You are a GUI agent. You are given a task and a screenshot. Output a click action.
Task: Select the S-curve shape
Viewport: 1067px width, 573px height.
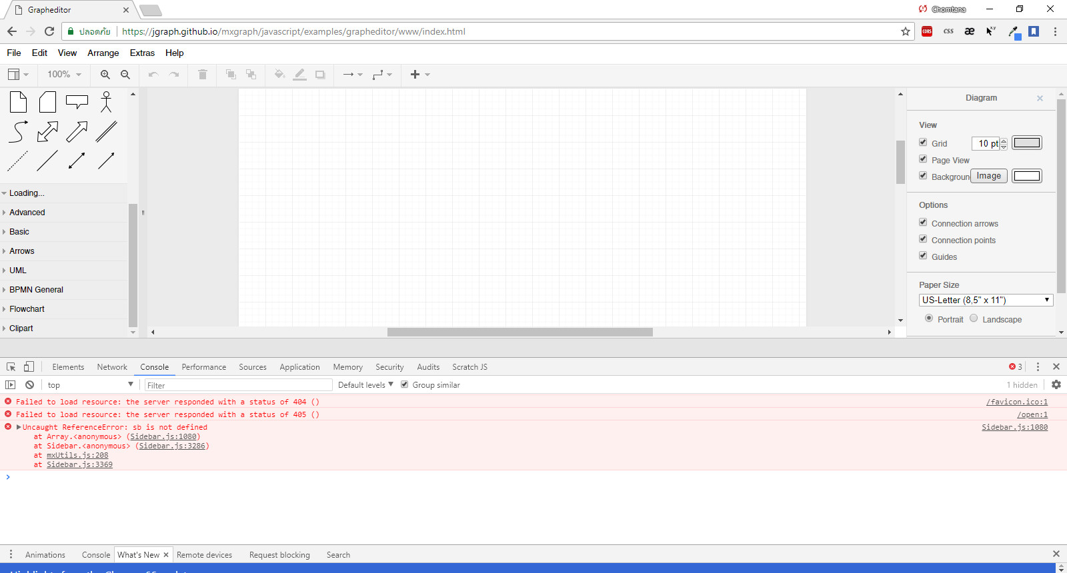pyautogui.click(x=19, y=131)
